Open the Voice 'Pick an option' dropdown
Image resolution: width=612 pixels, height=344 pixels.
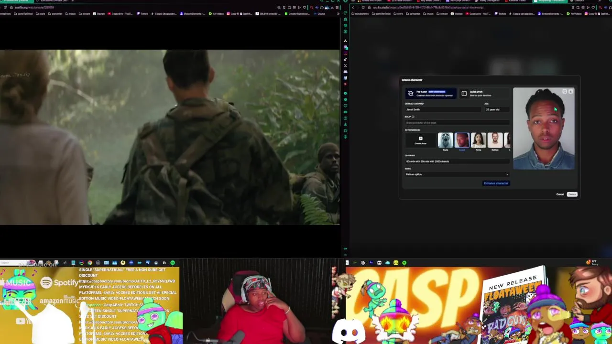point(457,174)
